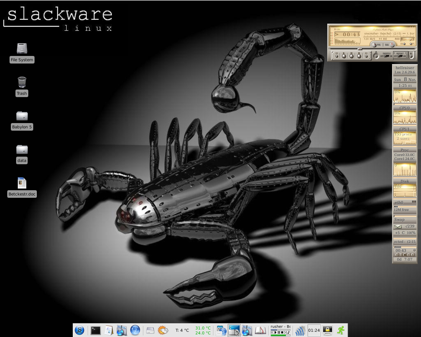Screen dimensions: 421x337
Task: Open the File System desktop icon
Action: pyautogui.click(x=22, y=53)
